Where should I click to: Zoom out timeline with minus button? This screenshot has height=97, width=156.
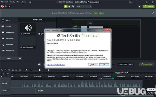pos(31,70)
